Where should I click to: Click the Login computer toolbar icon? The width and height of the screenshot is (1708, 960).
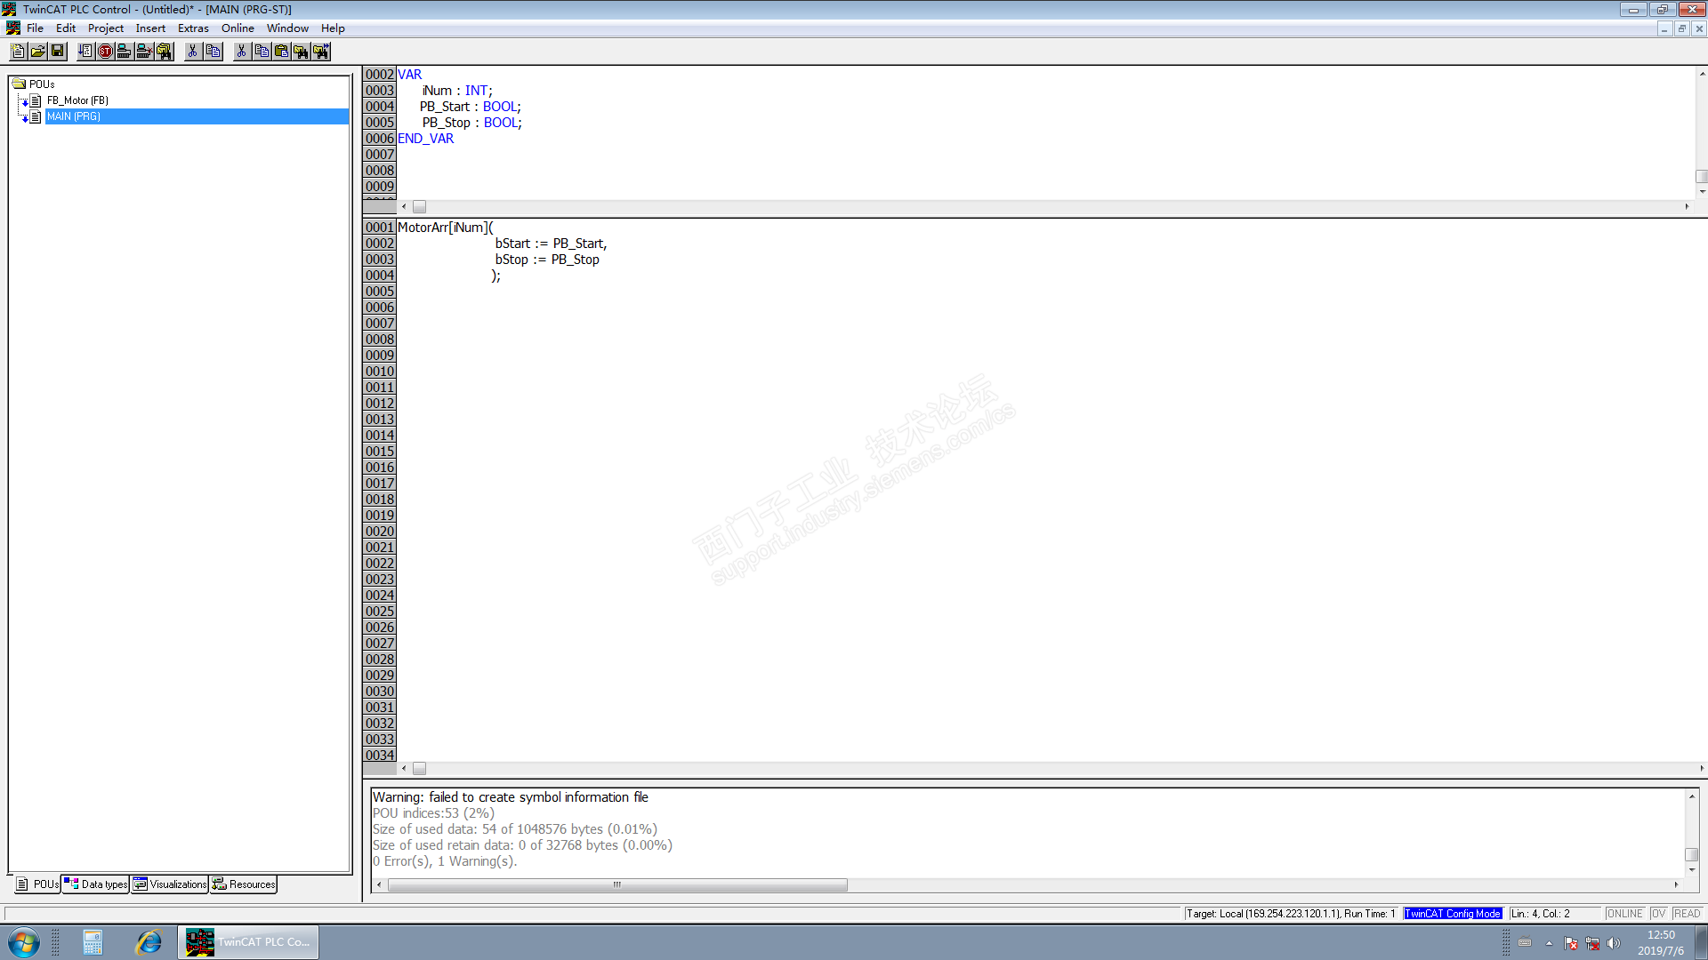point(125,52)
